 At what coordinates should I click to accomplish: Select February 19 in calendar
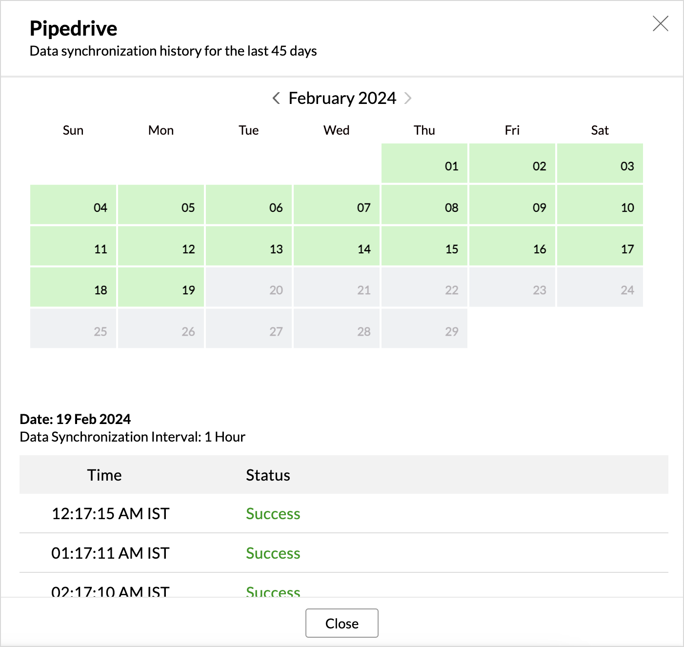[161, 287]
